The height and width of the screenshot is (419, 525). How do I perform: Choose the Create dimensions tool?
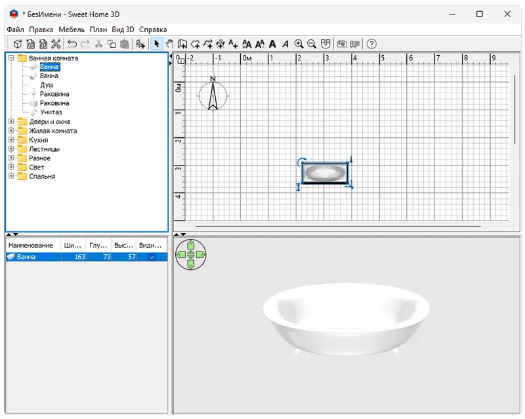[220, 44]
